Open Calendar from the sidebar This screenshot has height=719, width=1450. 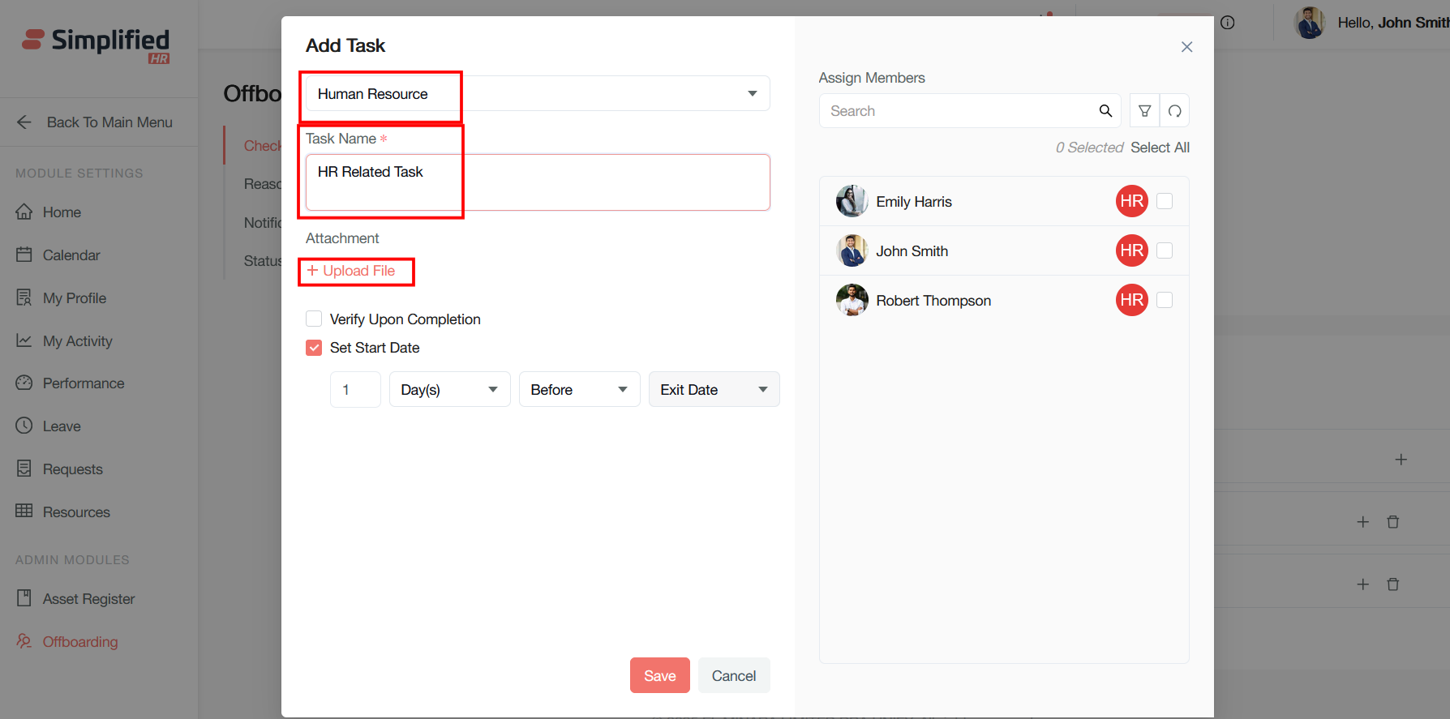point(71,255)
